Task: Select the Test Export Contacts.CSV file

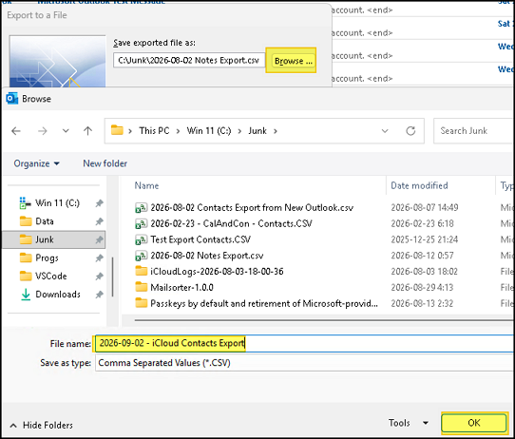Action: coord(200,239)
